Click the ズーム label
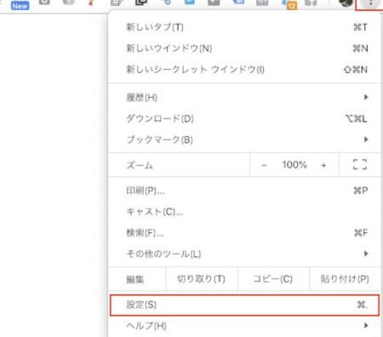The image size is (383, 337). [140, 165]
